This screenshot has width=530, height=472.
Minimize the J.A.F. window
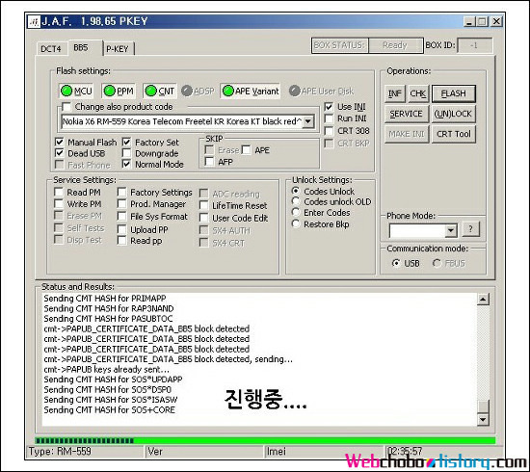468,22
